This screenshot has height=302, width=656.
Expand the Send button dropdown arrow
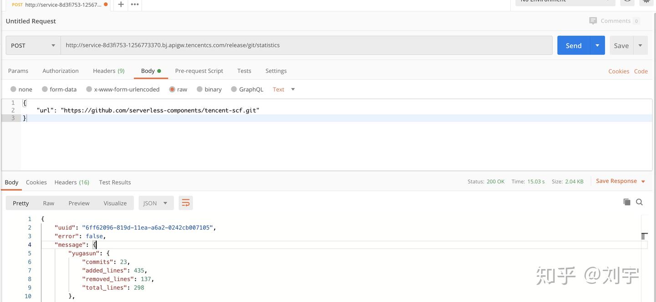point(597,46)
